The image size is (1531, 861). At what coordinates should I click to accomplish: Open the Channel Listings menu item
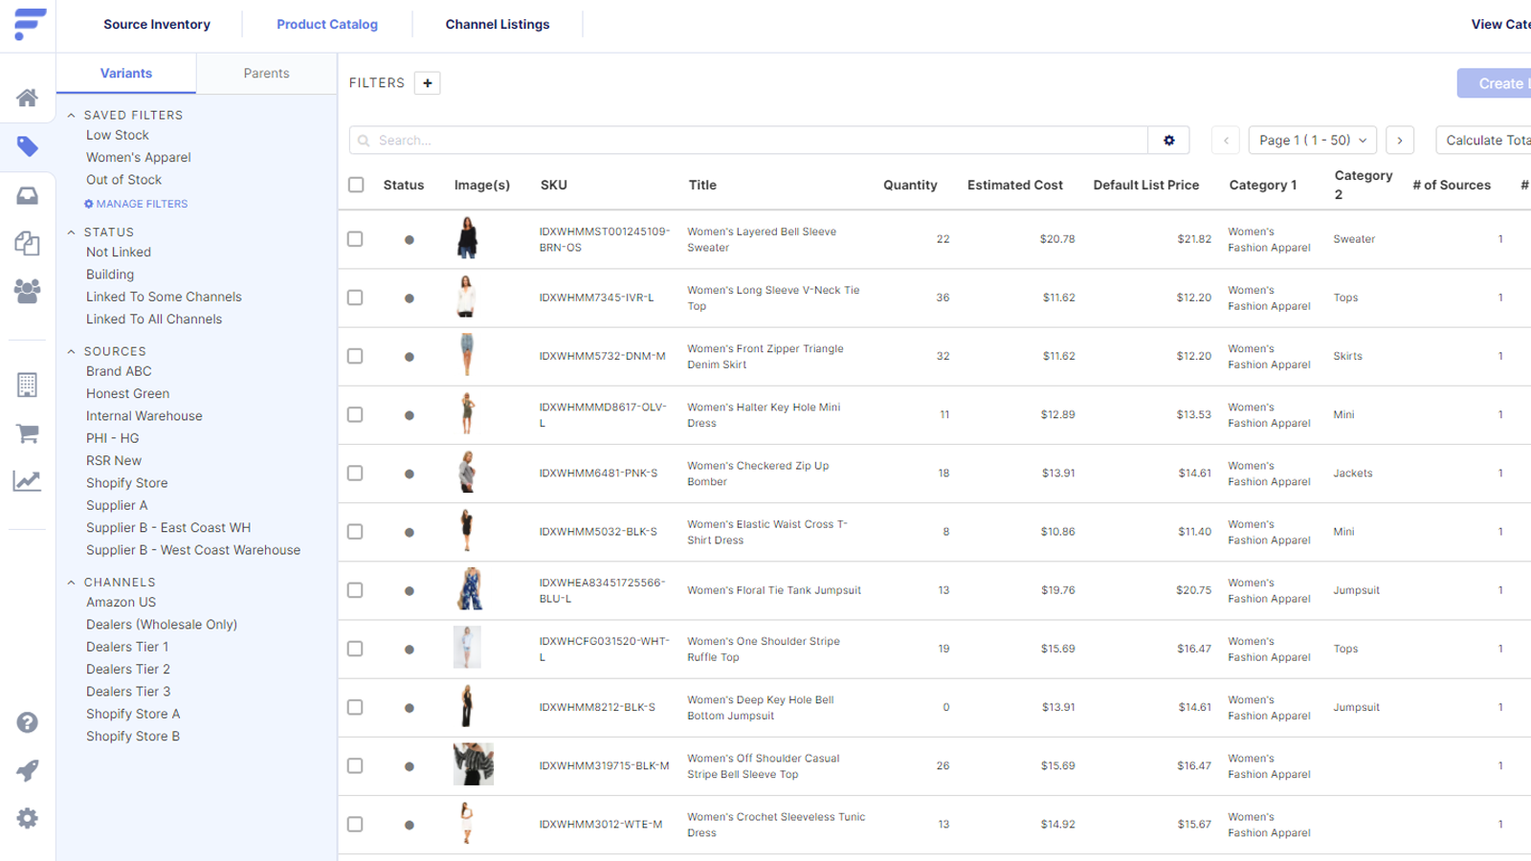pos(498,24)
